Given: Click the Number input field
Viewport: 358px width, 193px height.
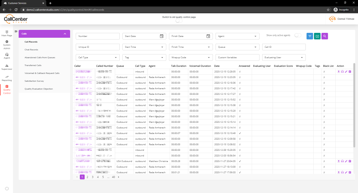Looking at the screenshot, I should (x=97, y=36).
